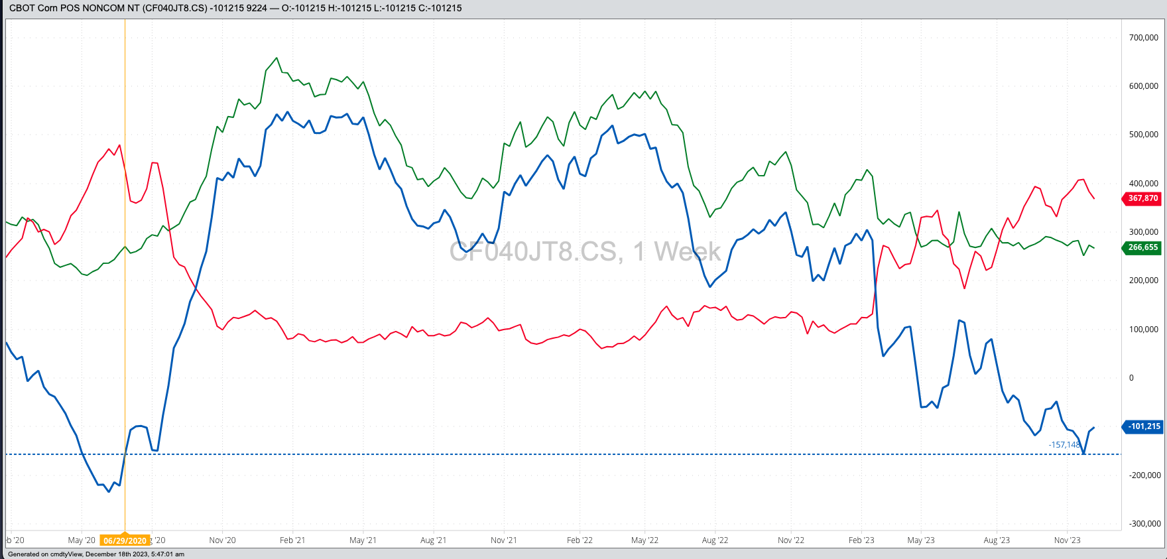Select the Nov '22 x-axis date label
1167x559 pixels.
[x=791, y=540]
